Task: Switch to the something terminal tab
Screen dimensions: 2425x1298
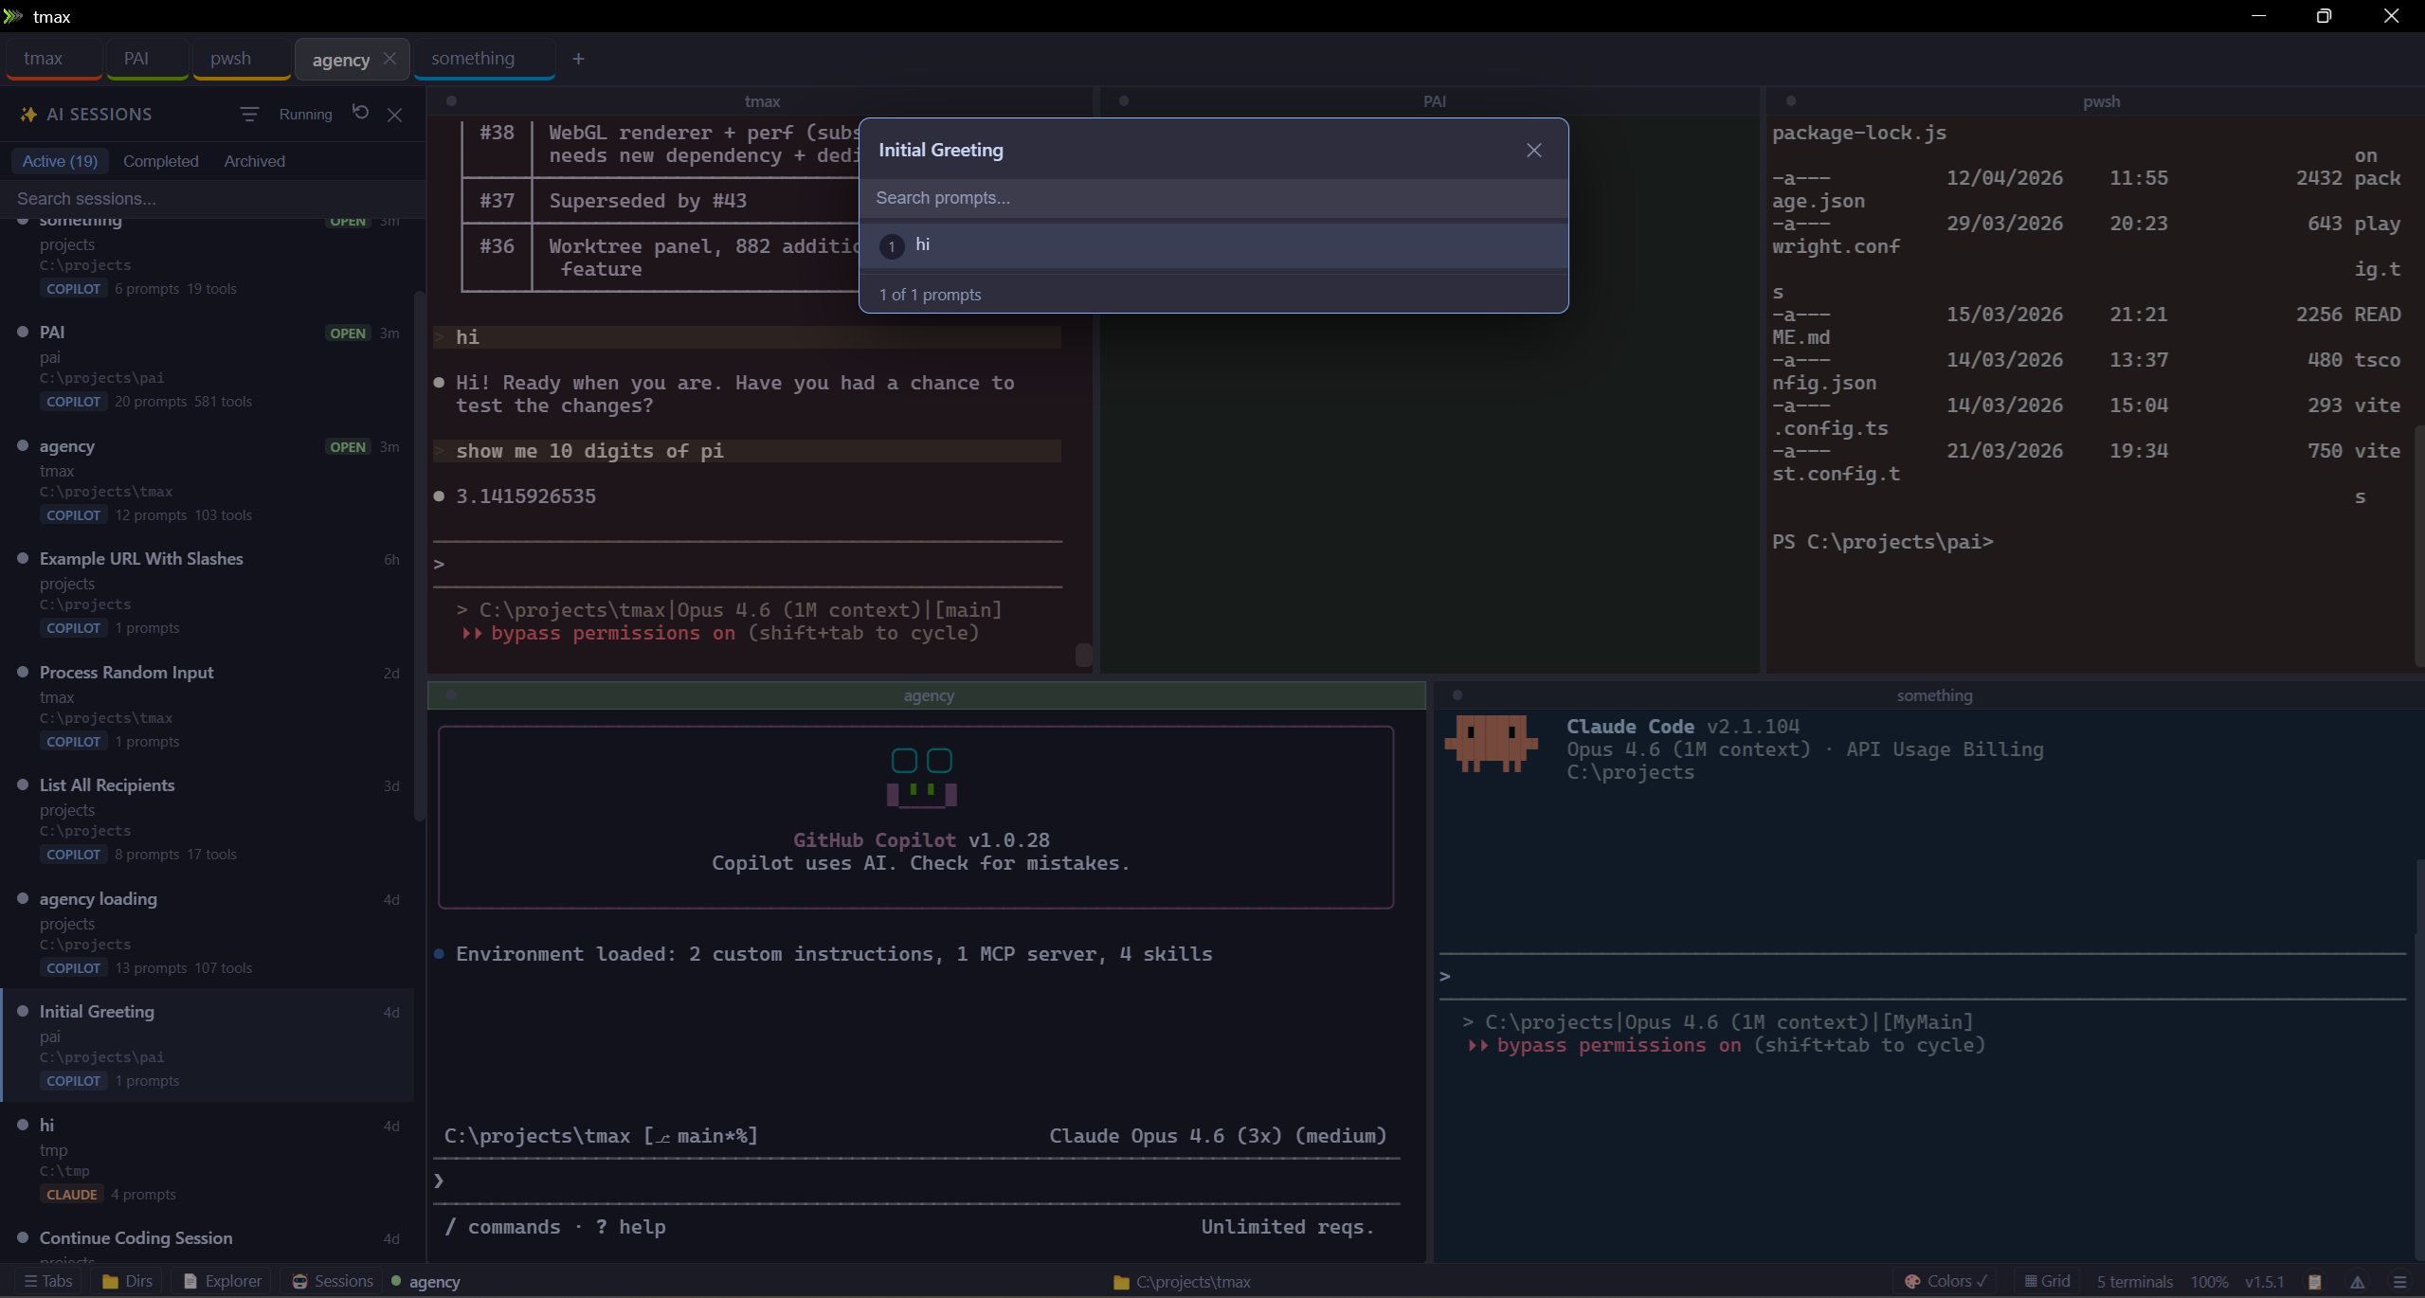Action: click(474, 58)
